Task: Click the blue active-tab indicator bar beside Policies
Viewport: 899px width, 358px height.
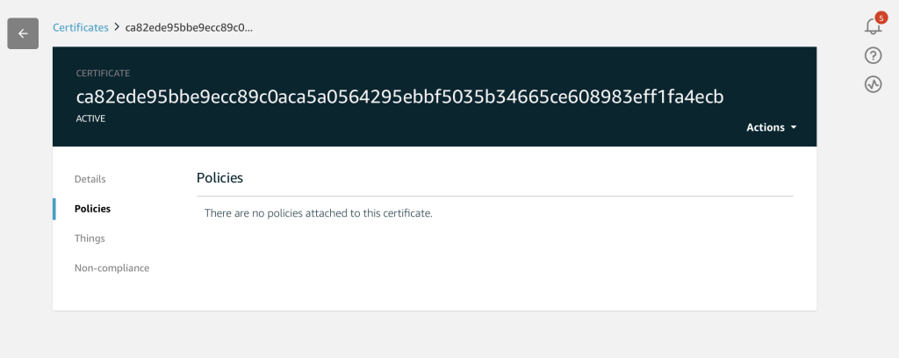Action: tap(54, 209)
